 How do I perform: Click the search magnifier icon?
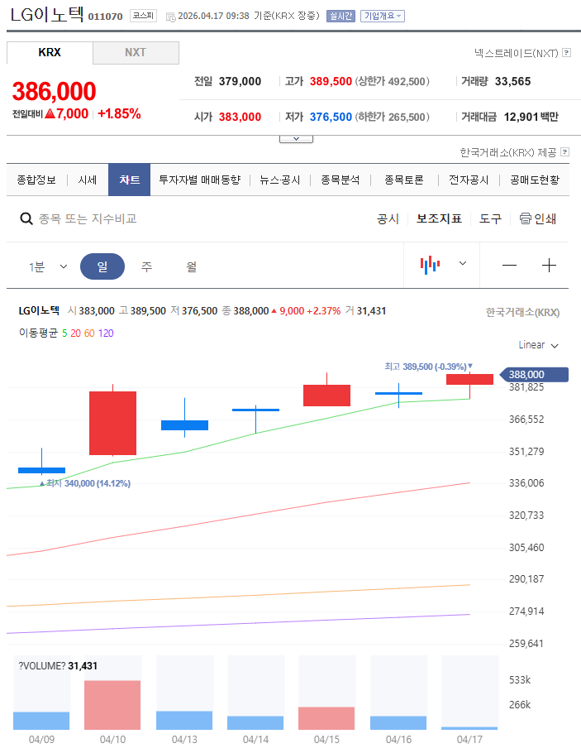26,219
